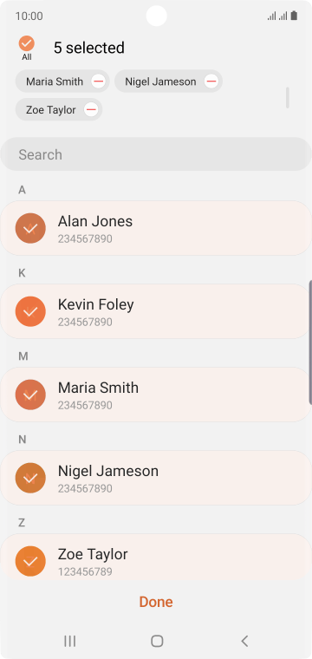Tap the battery status icon
The width and height of the screenshot is (312, 659).
point(294,16)
